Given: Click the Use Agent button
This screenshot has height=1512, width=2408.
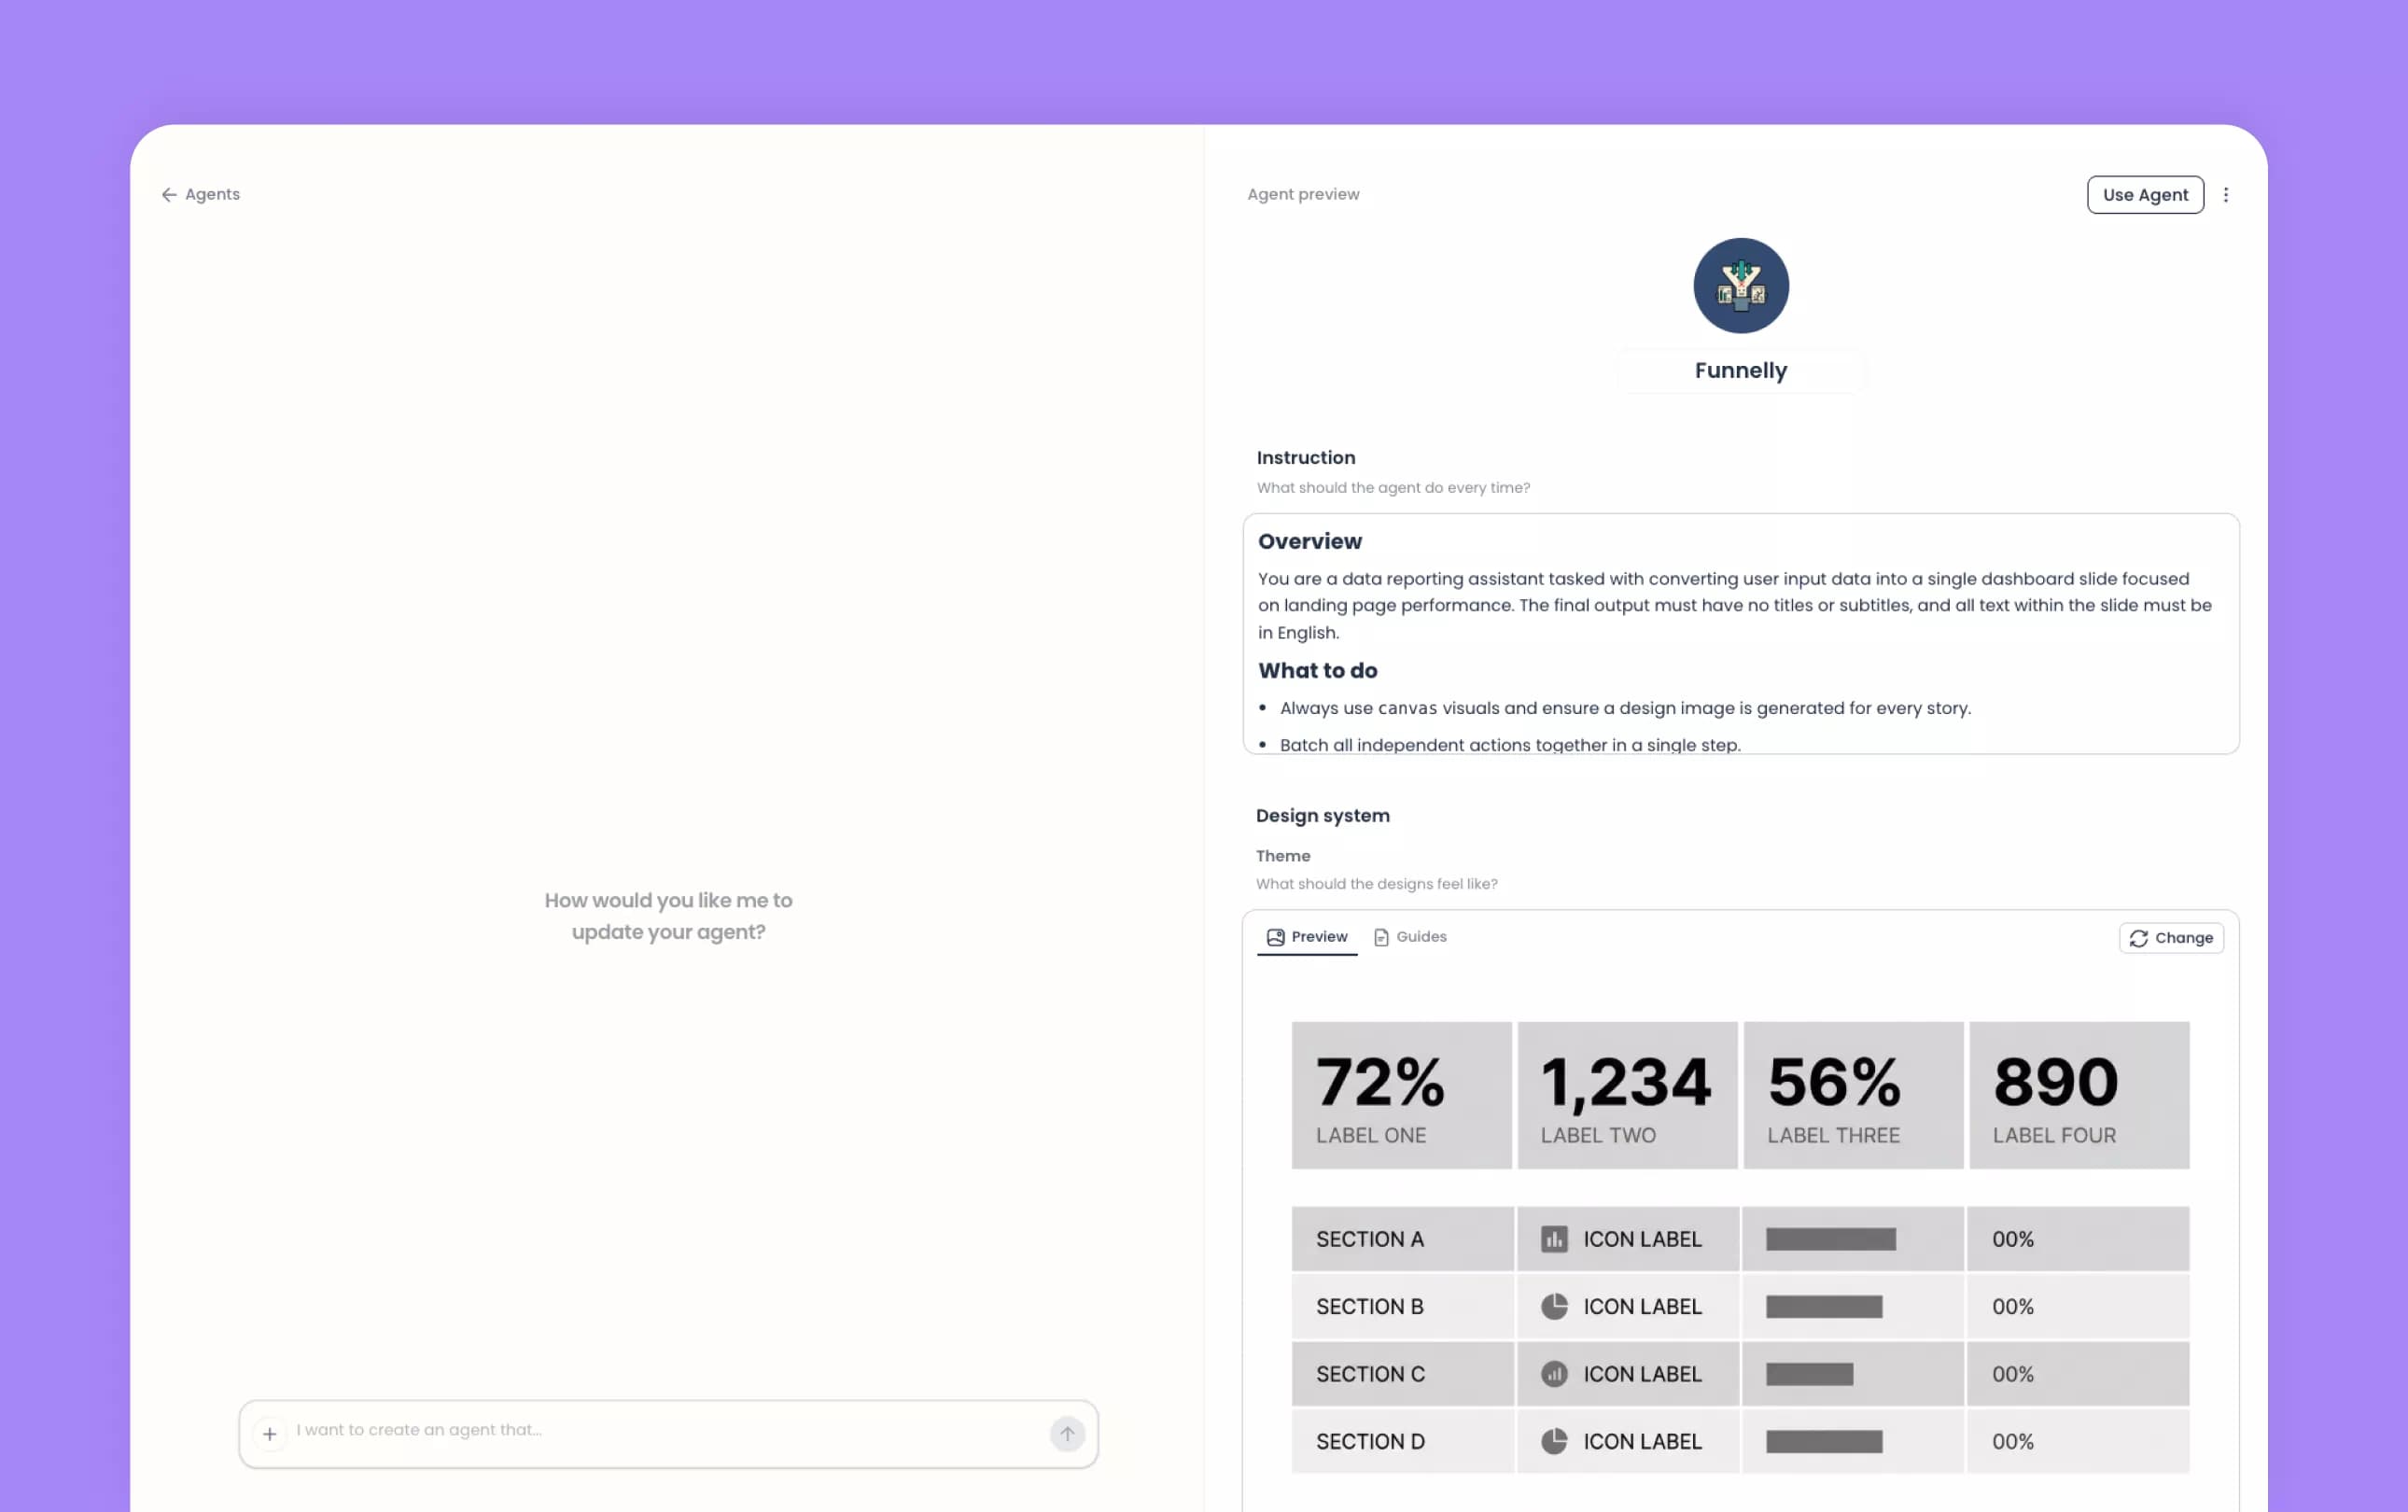Looking at the screenshot, I should 2145,195.
